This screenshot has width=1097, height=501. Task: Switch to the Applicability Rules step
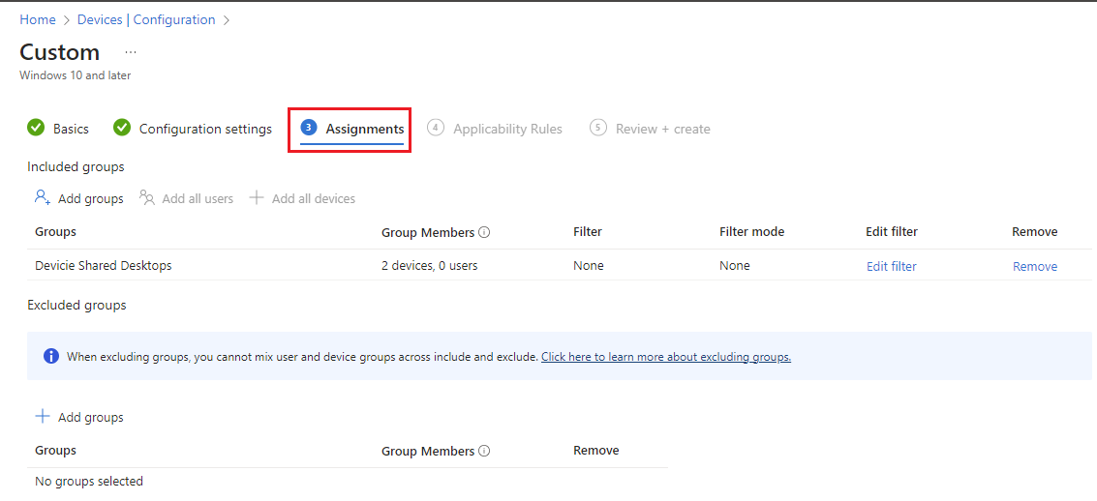pyautogui.click(x=507, y=129)
